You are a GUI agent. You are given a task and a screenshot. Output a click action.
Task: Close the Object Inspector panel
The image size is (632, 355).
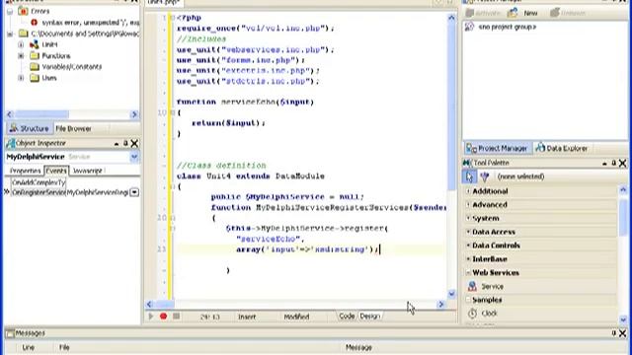(134, 143)
